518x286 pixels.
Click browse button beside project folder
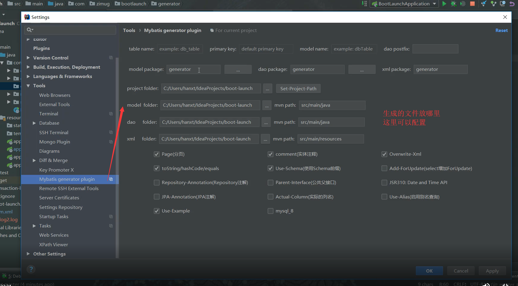coord(268,88)
